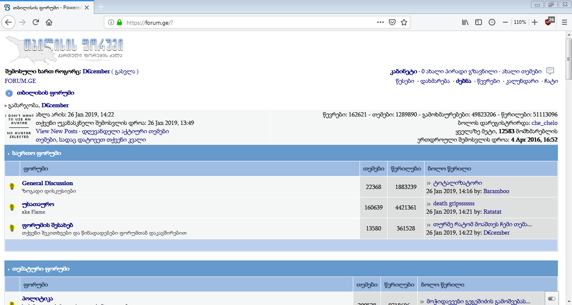The height and width of the screenshot is (305, 572).
Task: Open the History clock icon
Action: coord(492,22)
